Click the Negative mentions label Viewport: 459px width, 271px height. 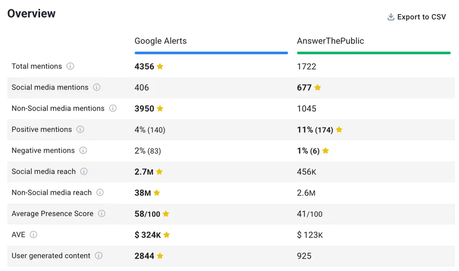point(43,151)
